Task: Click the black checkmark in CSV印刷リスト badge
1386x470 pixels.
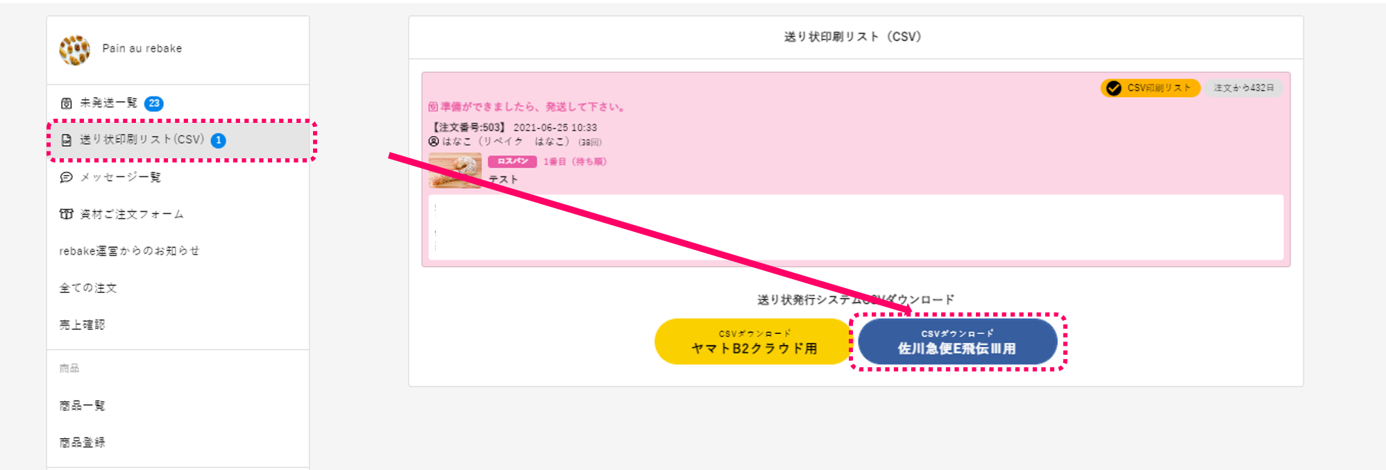Action: click(1114, 88)
